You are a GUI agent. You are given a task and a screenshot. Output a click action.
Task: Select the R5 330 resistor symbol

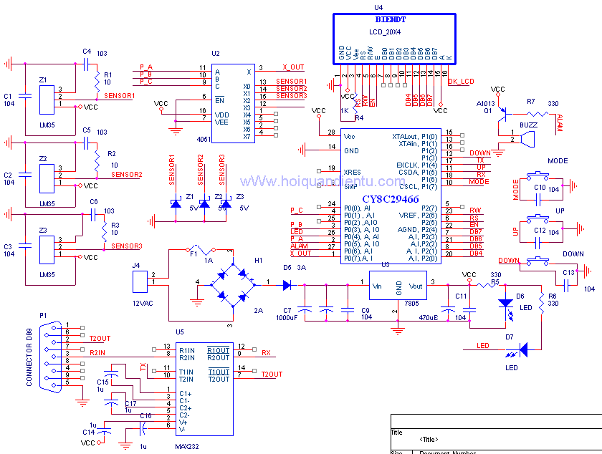tap(487, 285)
